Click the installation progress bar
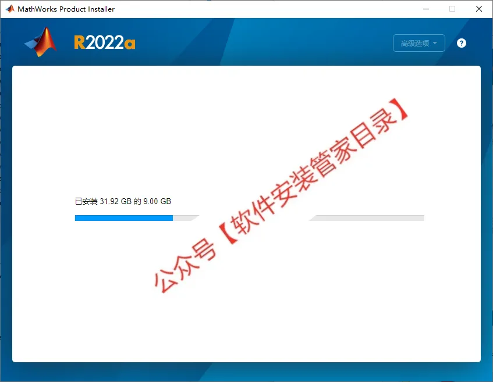Image resolution: width=493 pixels, height=382 pixels. pyautogui.click(x=249, y=218)
